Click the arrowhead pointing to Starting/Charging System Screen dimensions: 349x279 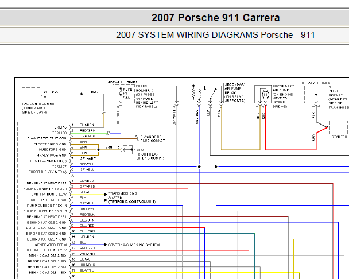tap(106, 245)
